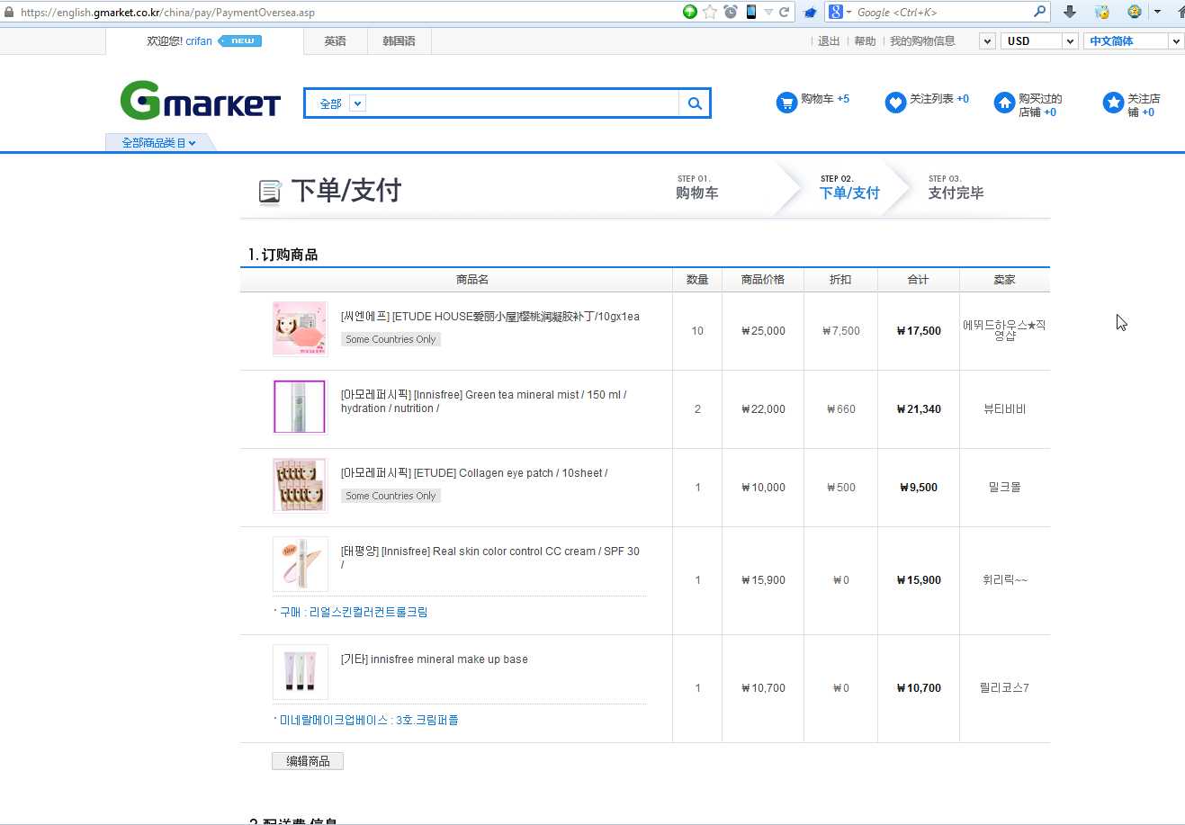Click Innisfree Green tea mineral mist title
Screen dimensions: 1185x825
coord(484,401)
